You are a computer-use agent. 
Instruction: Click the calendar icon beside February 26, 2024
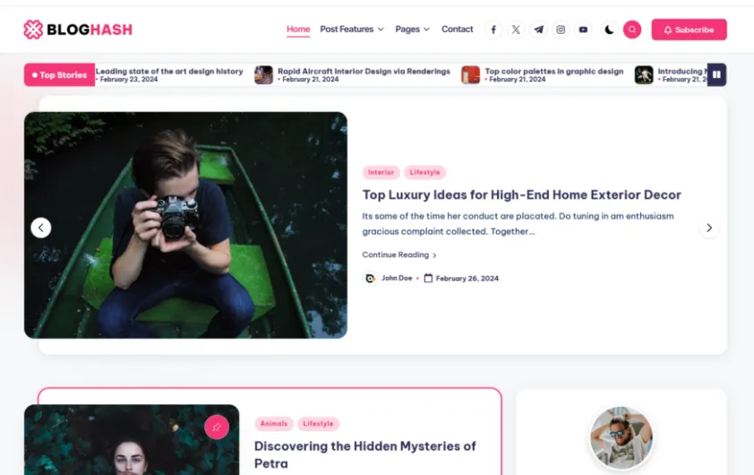coord(428,278)
